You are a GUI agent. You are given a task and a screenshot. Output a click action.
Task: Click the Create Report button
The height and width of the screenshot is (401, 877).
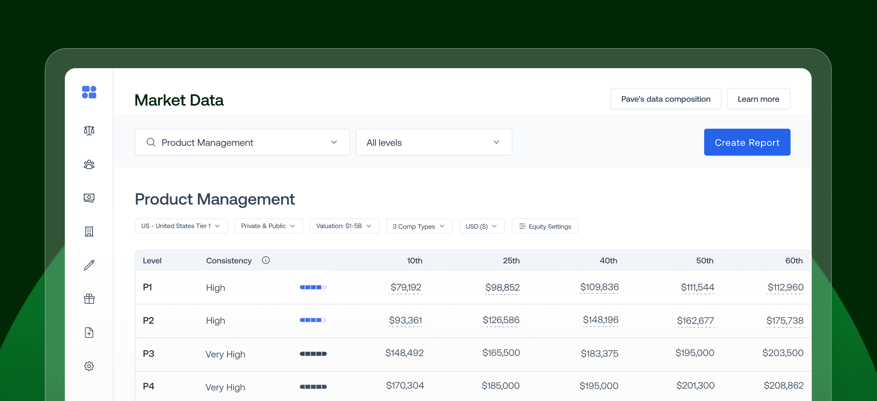click(747, 142)
